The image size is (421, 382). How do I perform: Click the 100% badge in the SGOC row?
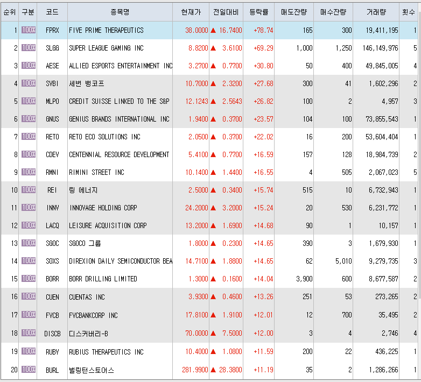(29, 243)
